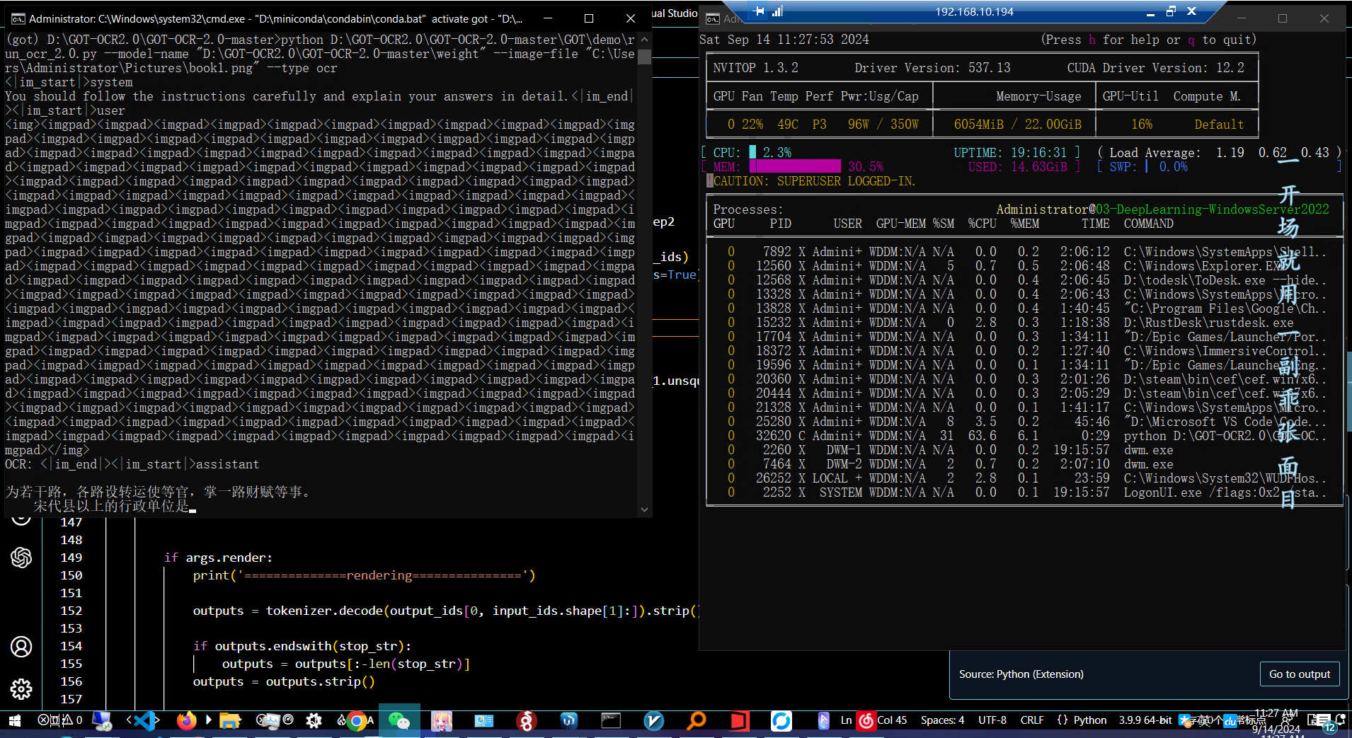This screenshot has width=1352, height=738.
Task: Select the 3.9.9 64-bit Python interpreter
Action: (x=1145, y=720)
